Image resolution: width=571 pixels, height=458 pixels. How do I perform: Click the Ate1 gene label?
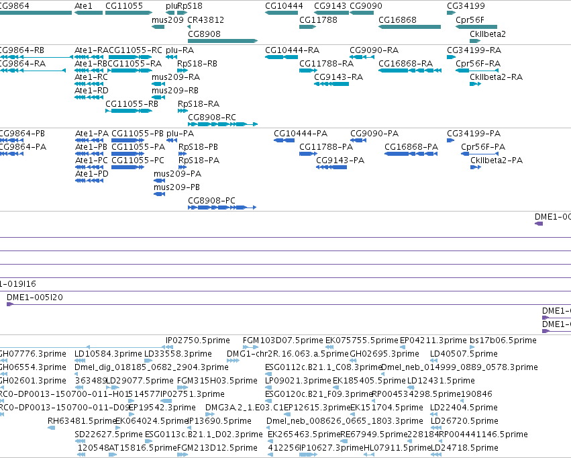tap(83, 6)
